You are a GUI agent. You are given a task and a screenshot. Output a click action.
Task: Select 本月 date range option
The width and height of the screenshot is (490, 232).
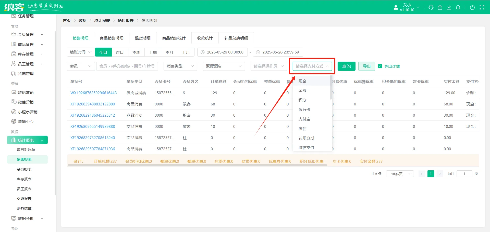(x=169, y=52)
